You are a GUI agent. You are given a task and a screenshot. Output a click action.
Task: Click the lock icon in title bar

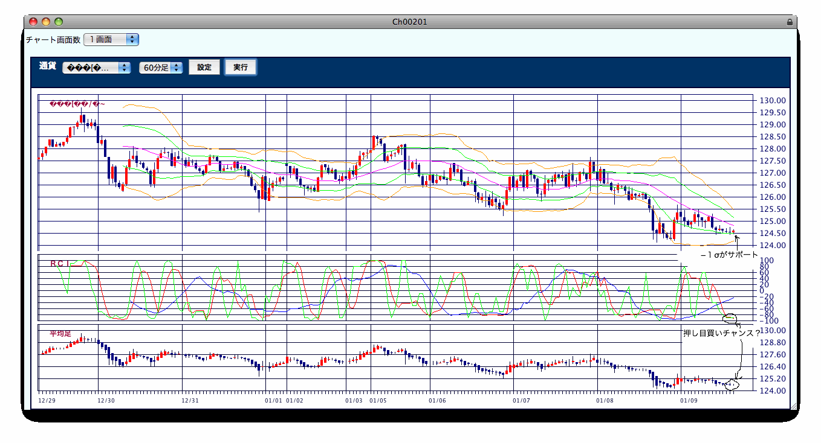pyautogui.click(x=790, y=22)
